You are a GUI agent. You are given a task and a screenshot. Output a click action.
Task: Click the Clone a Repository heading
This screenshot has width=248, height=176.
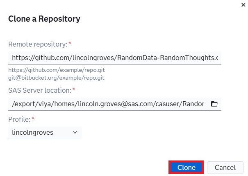[x=44, y=19]
